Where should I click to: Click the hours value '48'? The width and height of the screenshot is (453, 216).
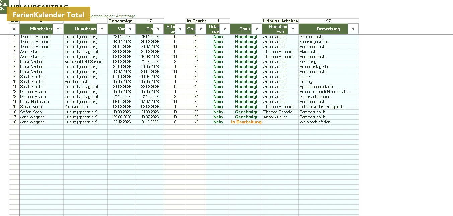(196, 122)
